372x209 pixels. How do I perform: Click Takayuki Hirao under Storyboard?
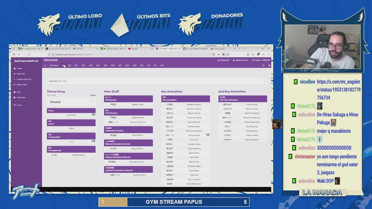[137, 105]
